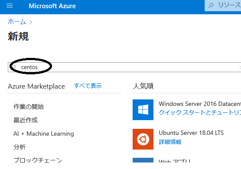This screenshot has width=241, height=169.
Task: Click the magnifier icon in the top search box
Action: pyautogui.click(x=211, y=6)
